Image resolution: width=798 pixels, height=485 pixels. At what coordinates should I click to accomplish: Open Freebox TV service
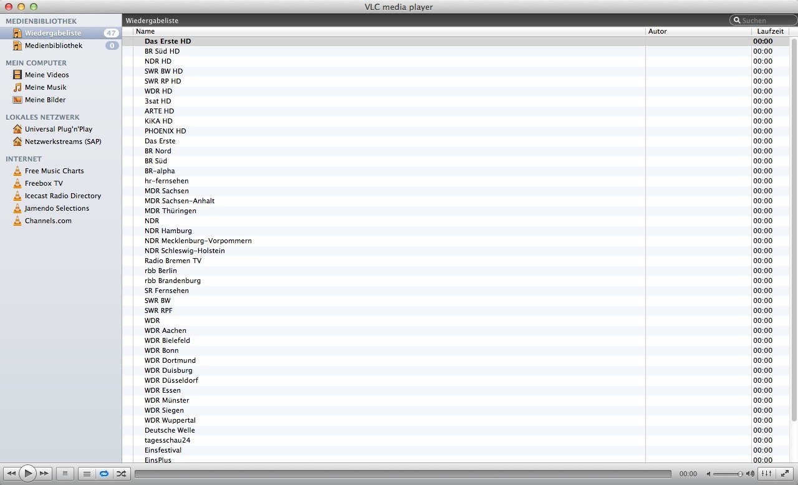pos(60,183)
